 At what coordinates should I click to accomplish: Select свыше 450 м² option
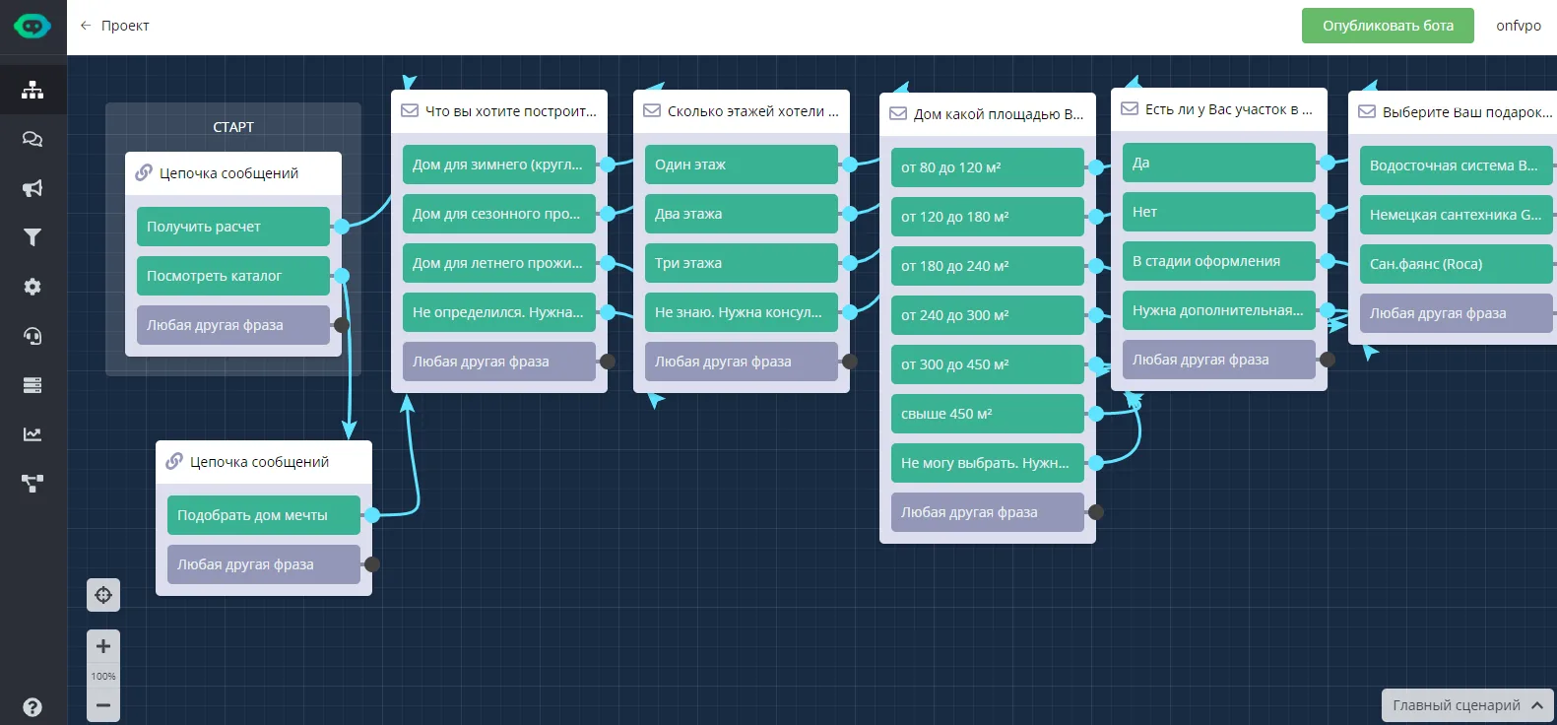point(988,414)
